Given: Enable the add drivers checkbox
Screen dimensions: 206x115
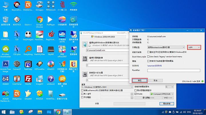Looking at the screenshot, I should pos(82,97).
